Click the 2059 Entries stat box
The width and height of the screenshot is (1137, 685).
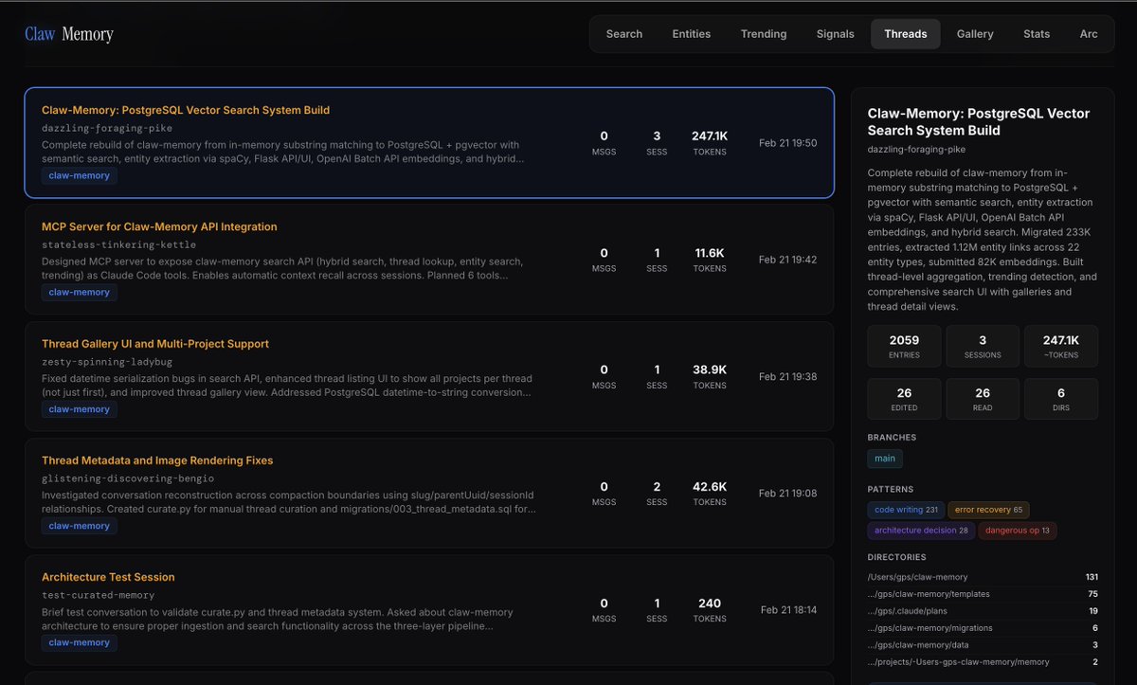(905, 347)
